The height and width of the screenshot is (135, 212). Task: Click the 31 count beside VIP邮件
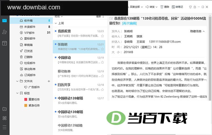pos(48,33)
